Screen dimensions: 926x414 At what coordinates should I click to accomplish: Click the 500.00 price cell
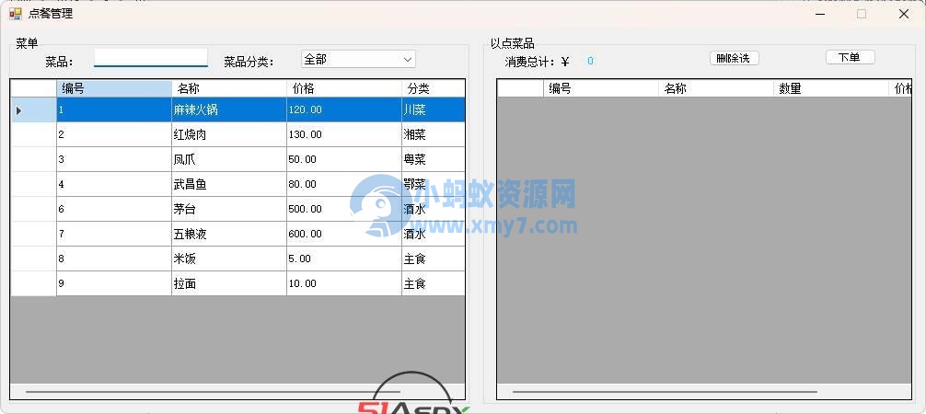click(344, 209)
